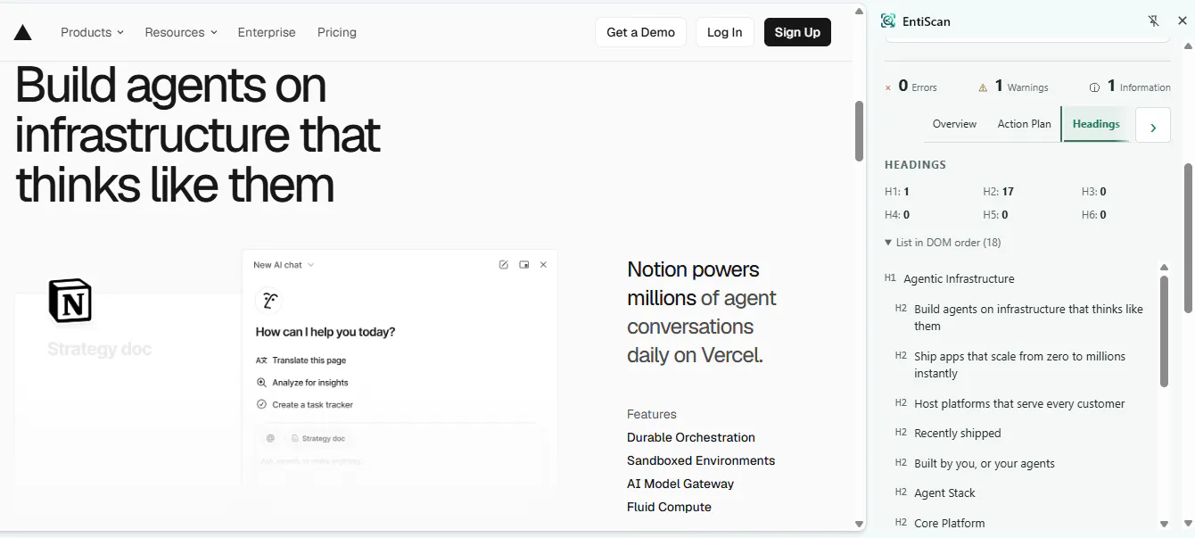This screenshot has width=1195, height=538.
Task: Click the picture-in-picture icon in the chat header
Action: tap(524, 265)
